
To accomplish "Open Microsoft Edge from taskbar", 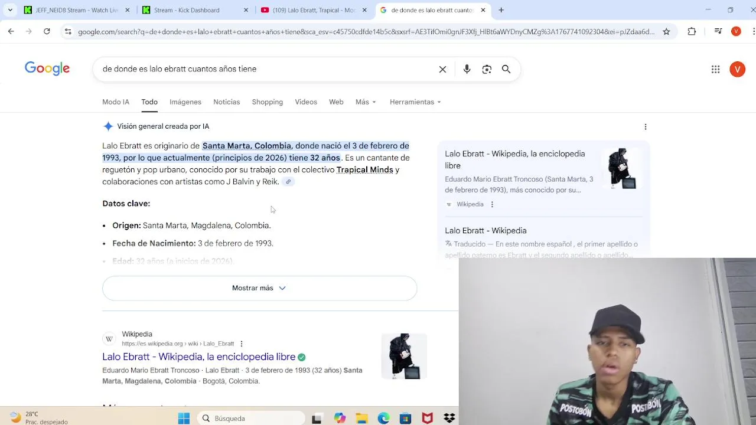I will [x=383, y=418].
